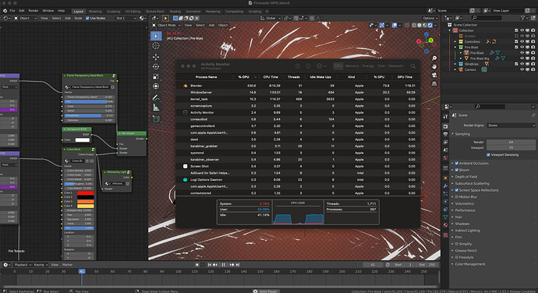Click the red Color 1 swatch in Colors Block node
This screenshot has height=293, width=538.
(86, 192)
